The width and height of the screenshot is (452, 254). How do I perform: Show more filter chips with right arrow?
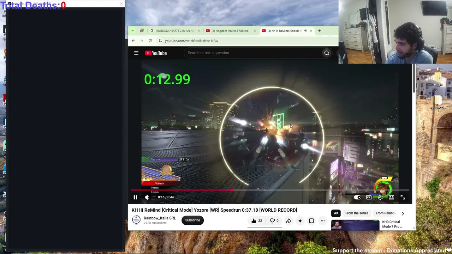coord(403,213)
